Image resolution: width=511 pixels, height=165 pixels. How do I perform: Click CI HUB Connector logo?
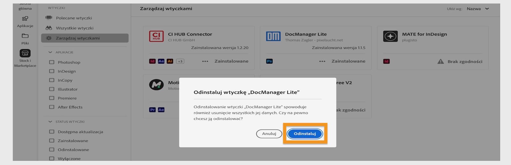pos(156,36)
